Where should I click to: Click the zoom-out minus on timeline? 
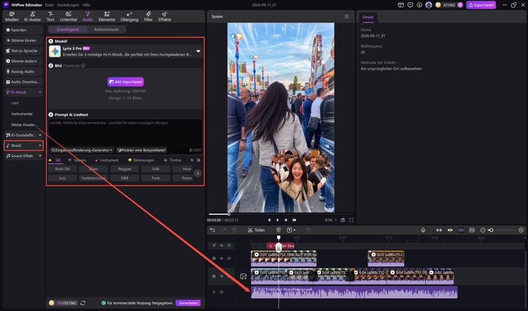click(x=483, y=230)
